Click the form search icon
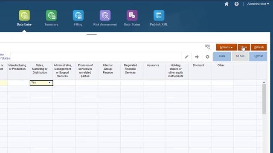 pos(207,47)
